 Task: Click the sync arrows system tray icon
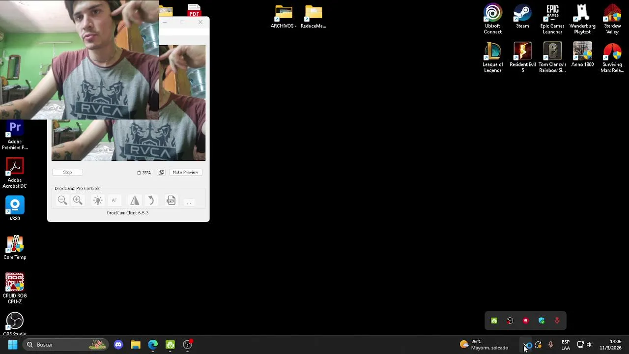(538, 345)
